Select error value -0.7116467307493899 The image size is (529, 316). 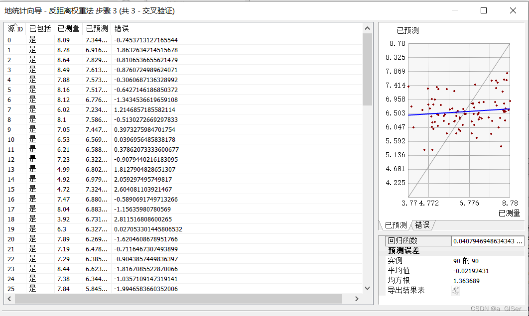pos(146,249)
